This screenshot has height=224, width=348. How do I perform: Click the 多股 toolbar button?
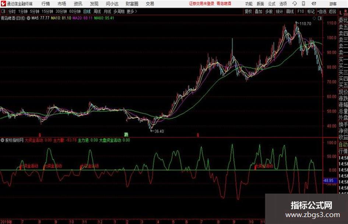coord(269,11)
